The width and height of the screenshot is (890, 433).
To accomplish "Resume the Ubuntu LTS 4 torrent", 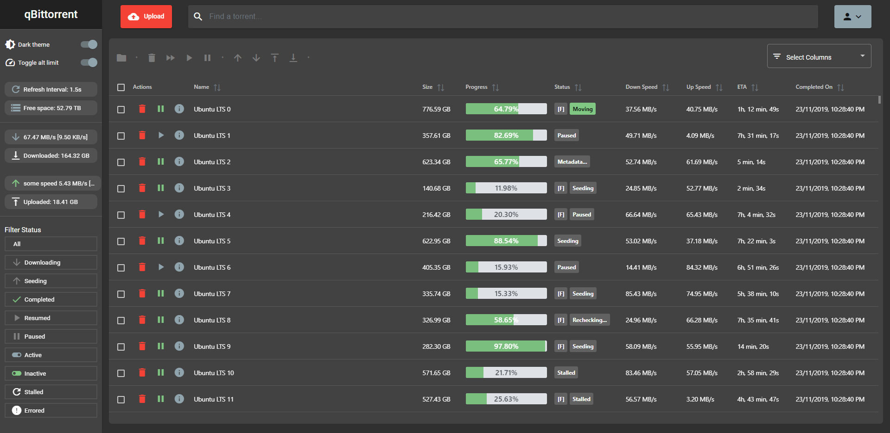I will click(161, 214).
